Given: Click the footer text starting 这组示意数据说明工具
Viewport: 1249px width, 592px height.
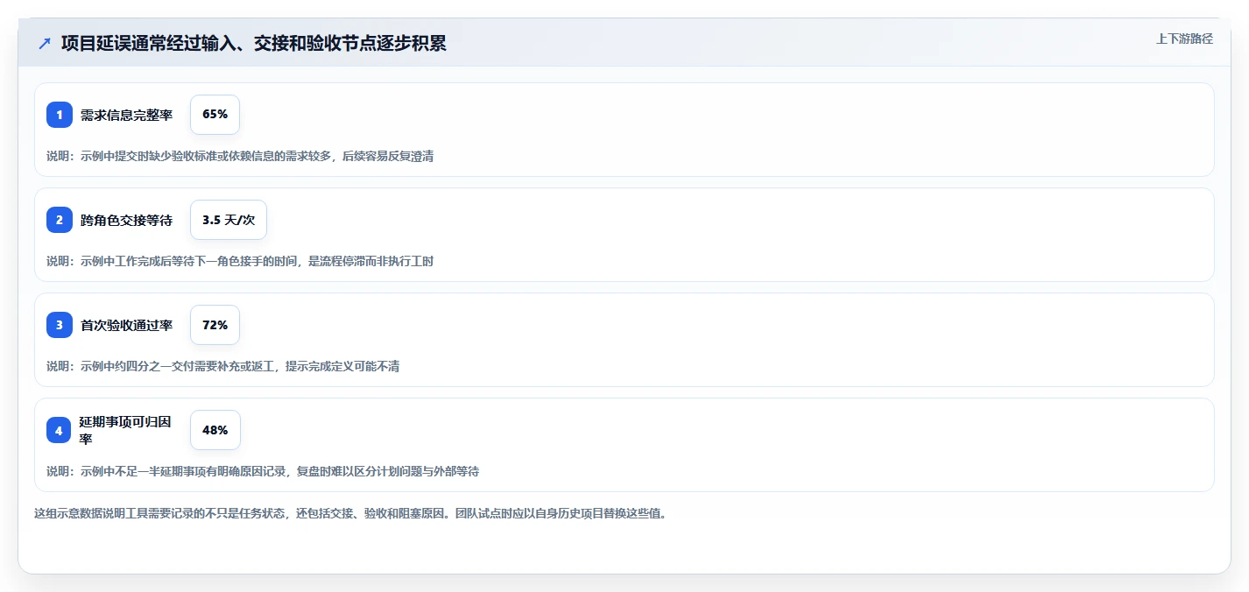Looking at the screenshot, I should (x=350, y=513).
